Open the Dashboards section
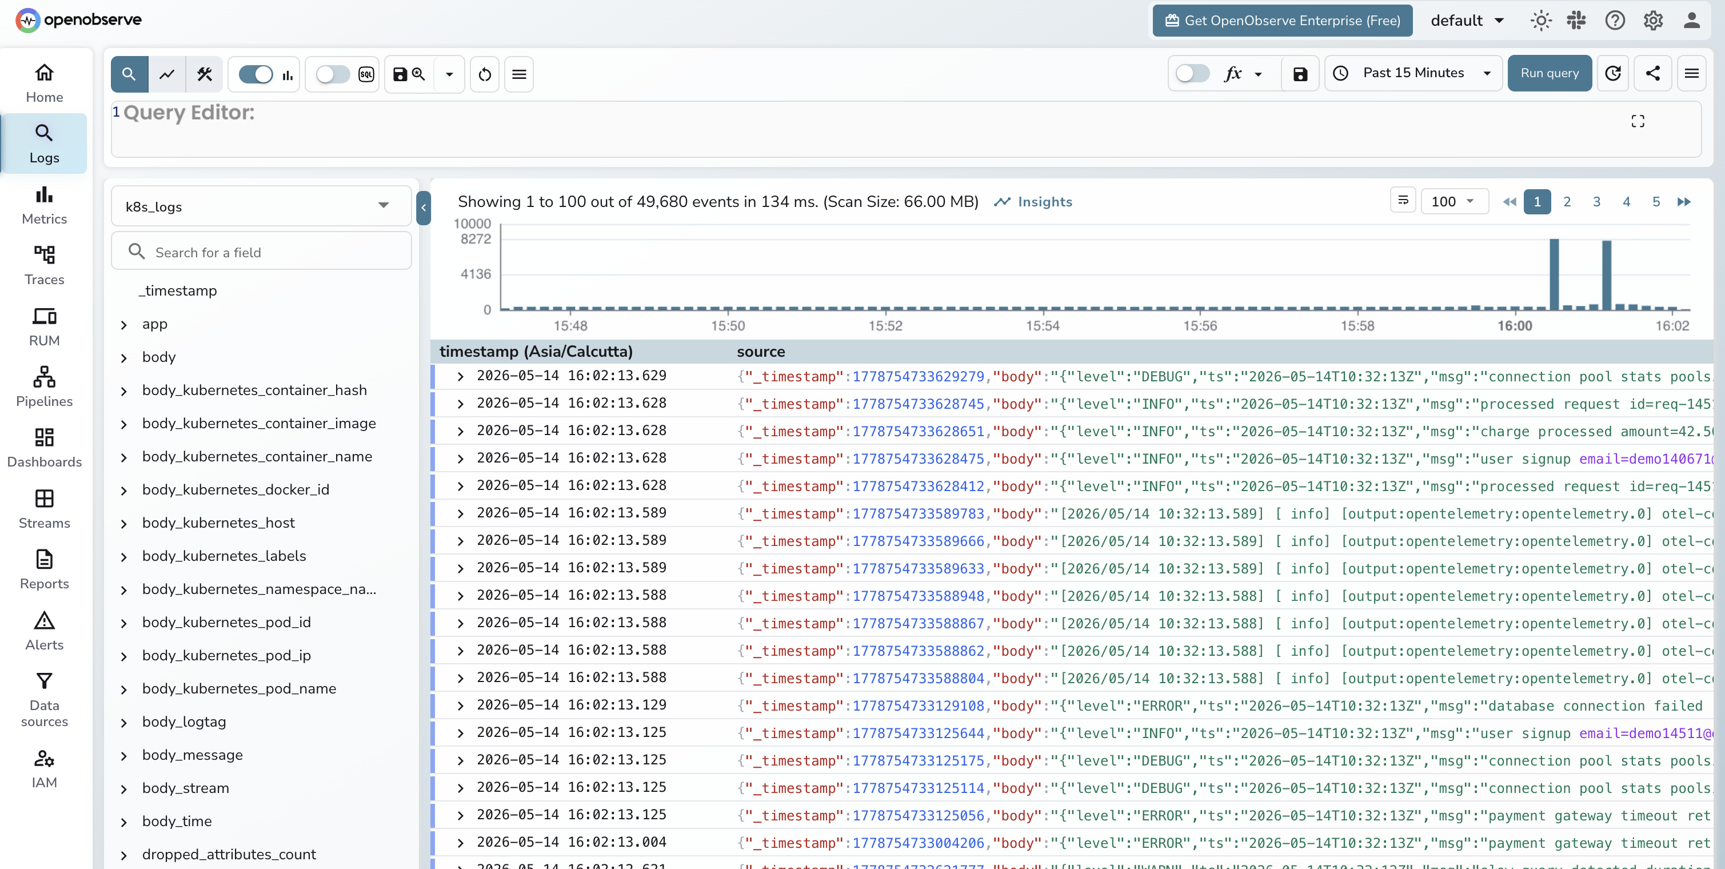Screen dimensions: 1725x869 44,448
